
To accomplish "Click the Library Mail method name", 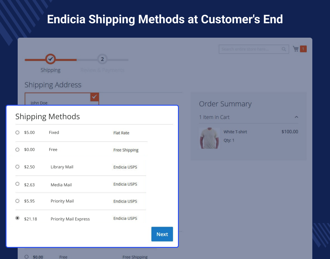I will pos(62,167).
